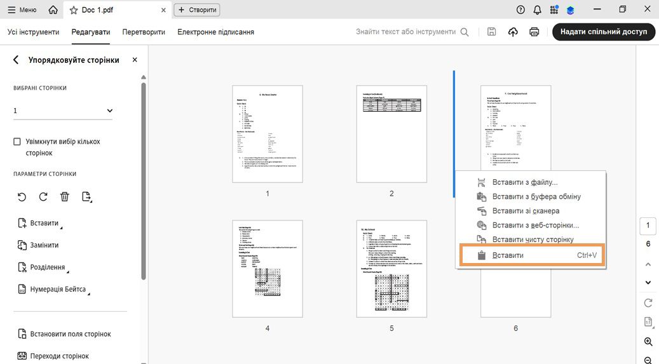659x364 pixels.
Task: Open notifications bell icon
Action: (x=537, y=10)
